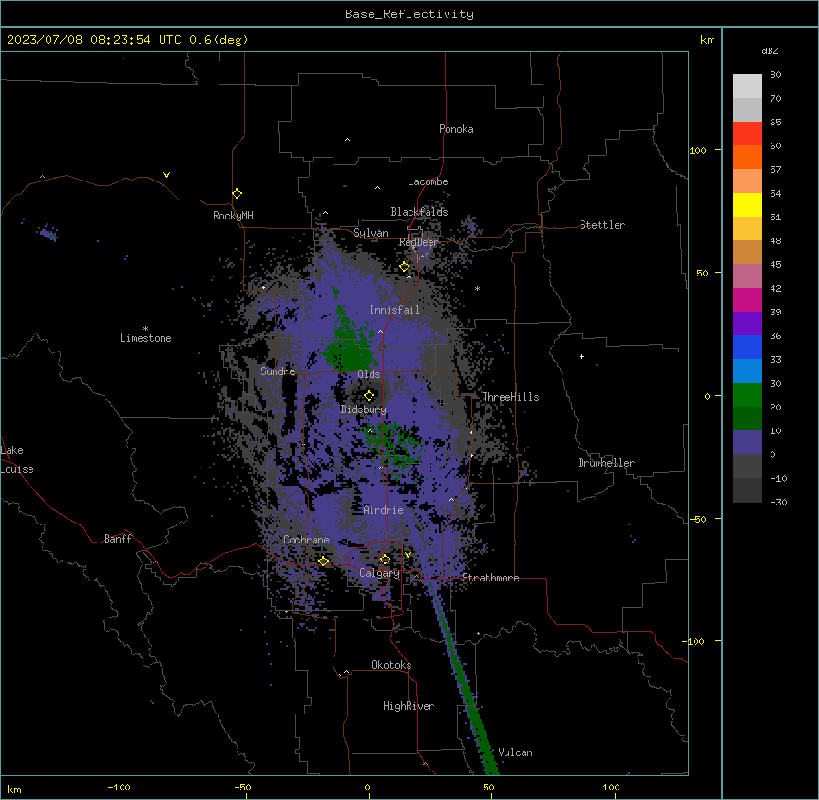Click the Base_Reflectivity title
The width and height of the screenshot is (819, 800).
409,14
